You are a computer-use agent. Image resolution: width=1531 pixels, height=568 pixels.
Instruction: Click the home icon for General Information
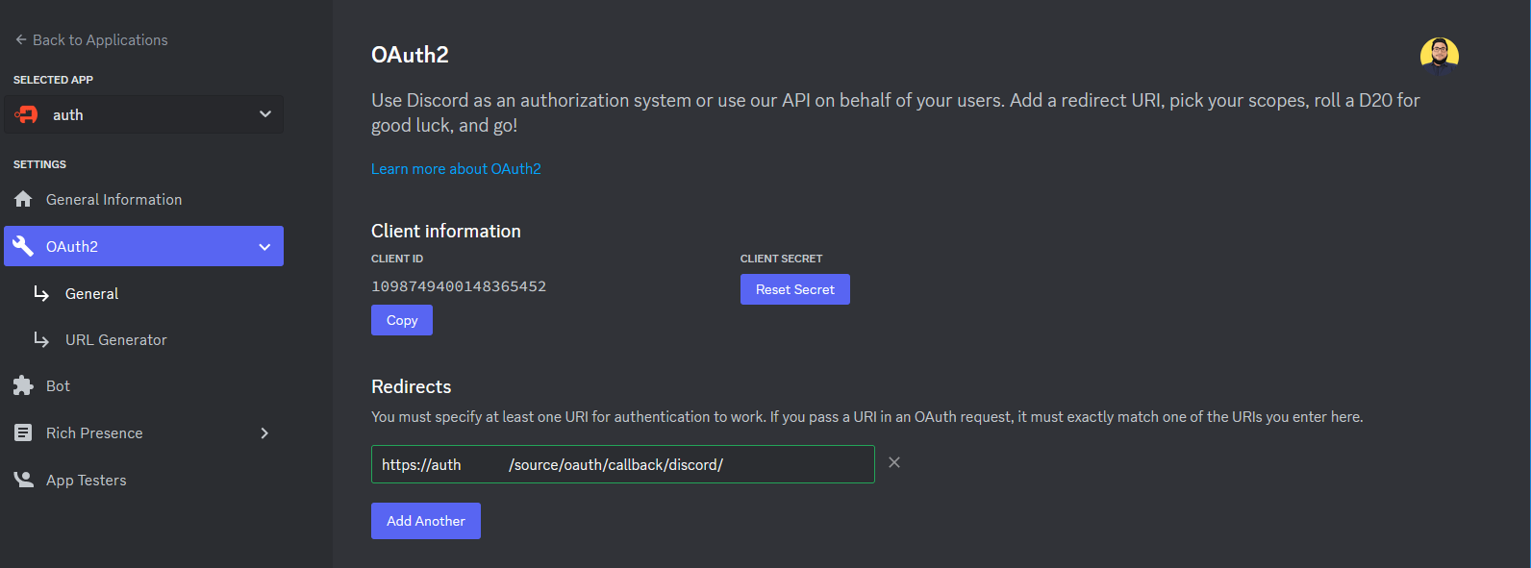point(23,199)
